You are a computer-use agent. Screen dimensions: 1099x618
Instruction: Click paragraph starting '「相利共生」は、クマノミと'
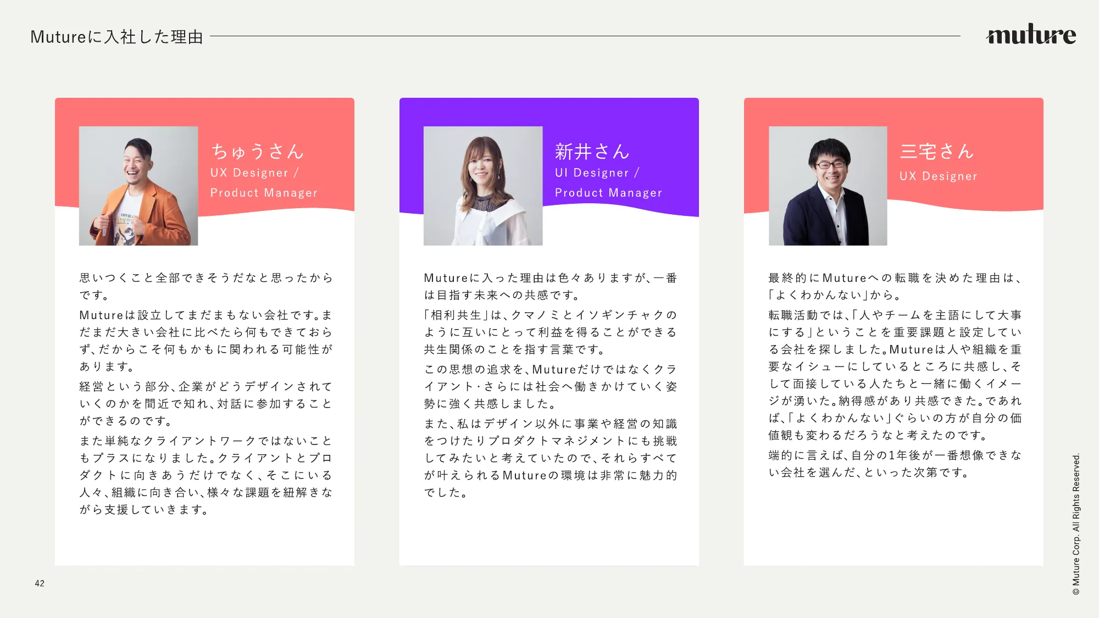click(x=551, y=332)
